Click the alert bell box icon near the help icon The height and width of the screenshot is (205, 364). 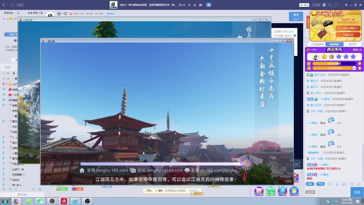[330, 5]
